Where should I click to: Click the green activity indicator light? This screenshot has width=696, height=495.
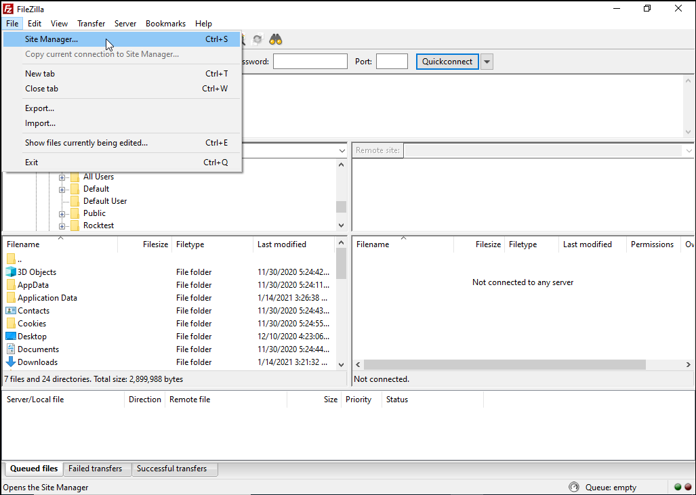point(677,487)
